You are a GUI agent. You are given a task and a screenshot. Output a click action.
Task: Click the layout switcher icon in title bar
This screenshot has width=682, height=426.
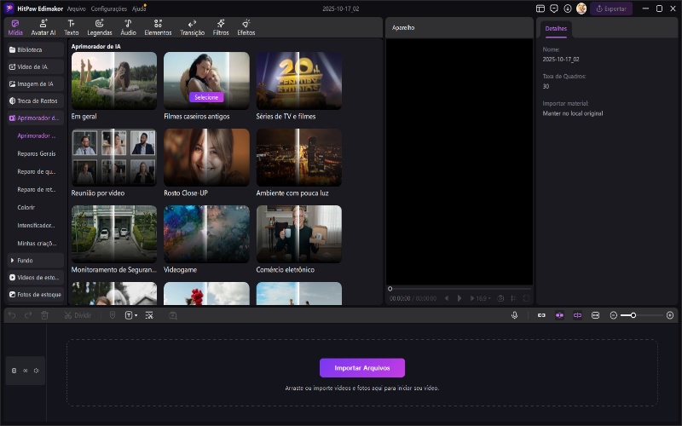[540, 9]
